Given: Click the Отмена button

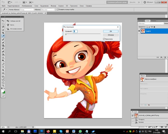Looking at the screenshot, I should pos(111,35).
